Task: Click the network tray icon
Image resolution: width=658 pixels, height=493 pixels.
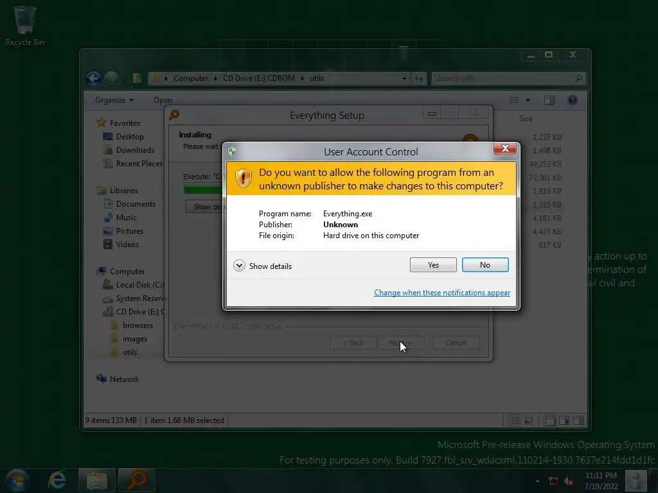Action: [x=553, y=481]
